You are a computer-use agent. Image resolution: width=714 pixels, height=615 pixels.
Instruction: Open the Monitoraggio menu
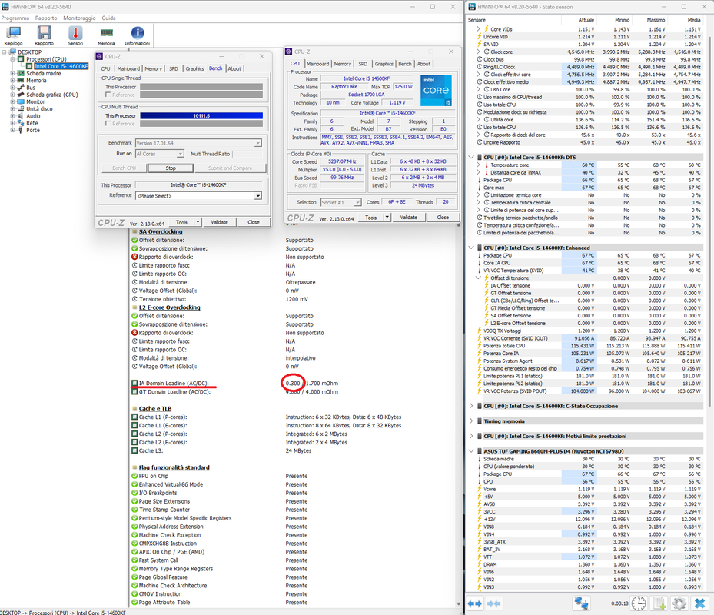[79, 18]
